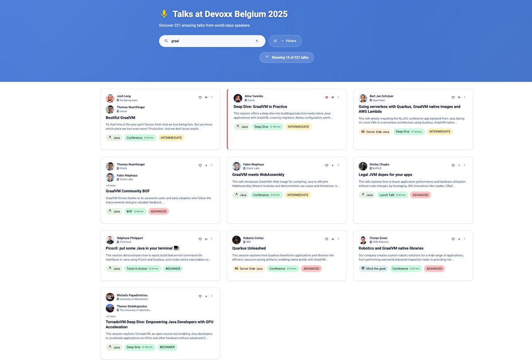
Task: Toggle heart on GraalVM meets WebAssembly card
Action: coord(327,165)
